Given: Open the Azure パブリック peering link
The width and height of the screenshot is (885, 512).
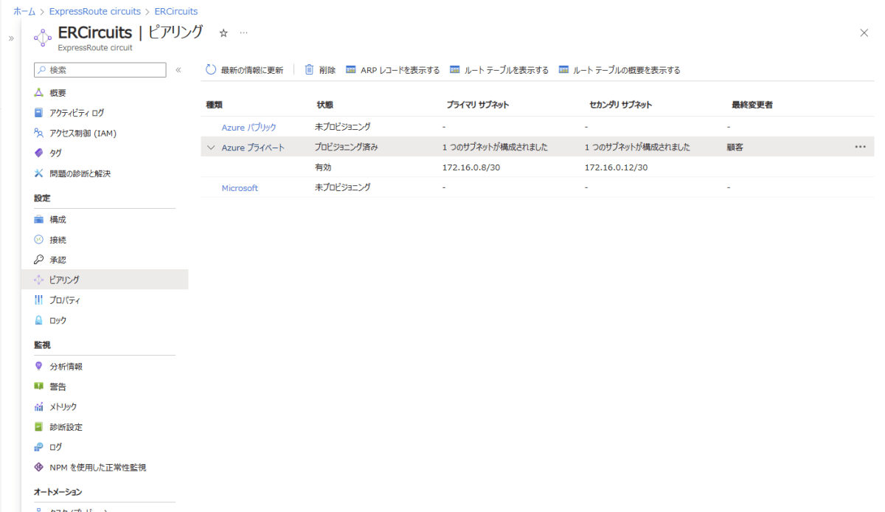Looking at the screenshot, I should point(249,127).
